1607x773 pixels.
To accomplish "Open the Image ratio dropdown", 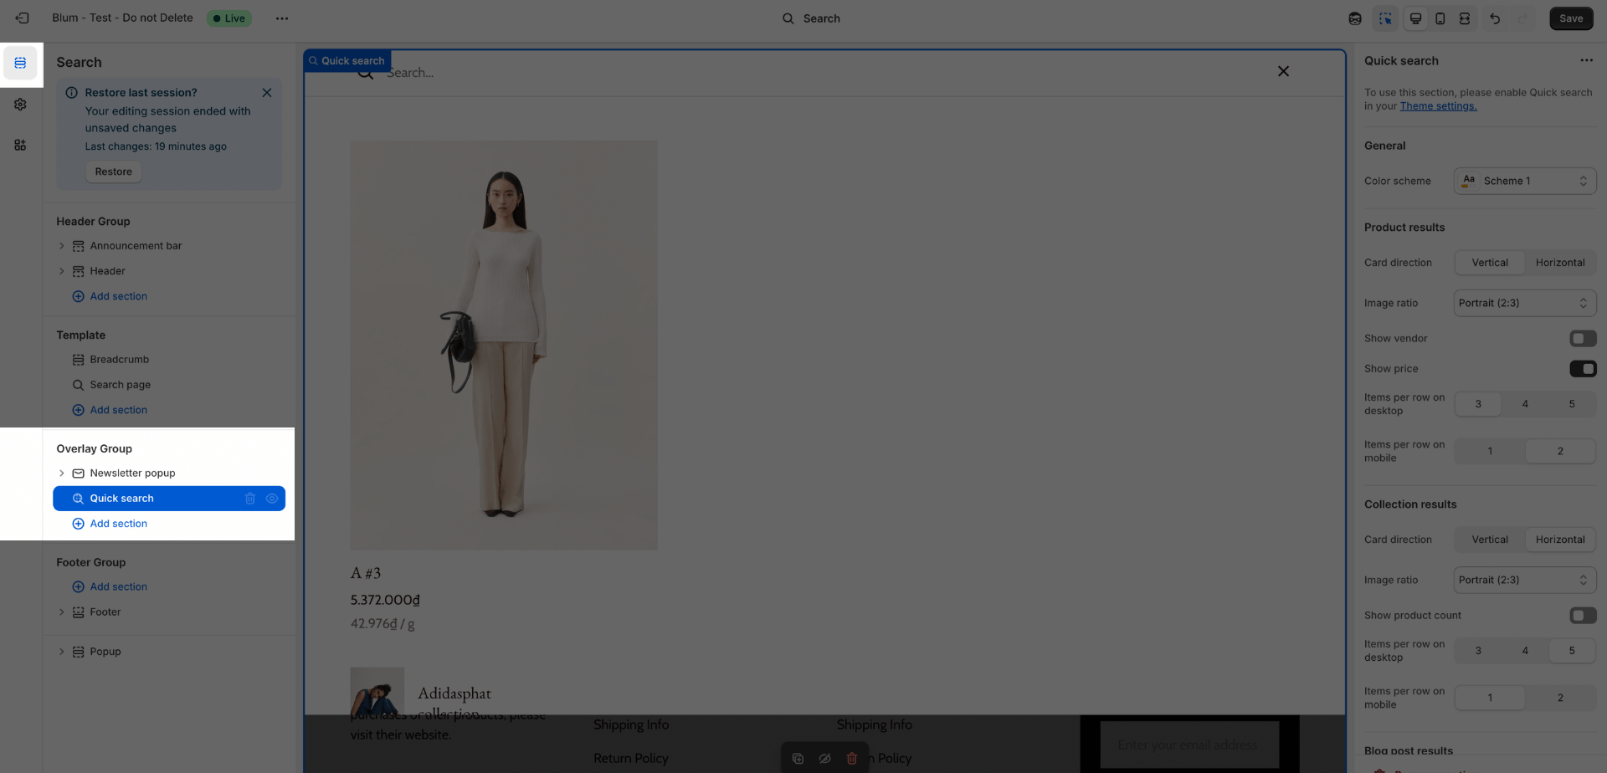I will (1523, 303).
